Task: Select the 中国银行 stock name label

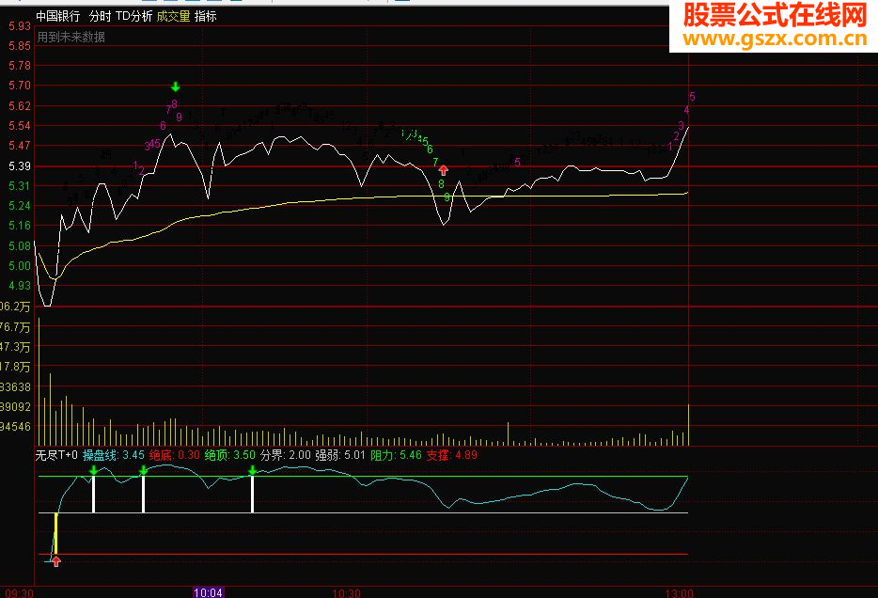Action: pos(57,16)
